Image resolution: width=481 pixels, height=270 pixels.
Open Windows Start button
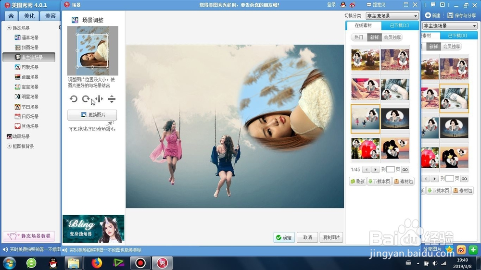pos(9,263)
